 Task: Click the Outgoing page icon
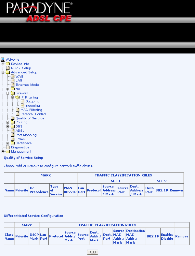(22, 101)
